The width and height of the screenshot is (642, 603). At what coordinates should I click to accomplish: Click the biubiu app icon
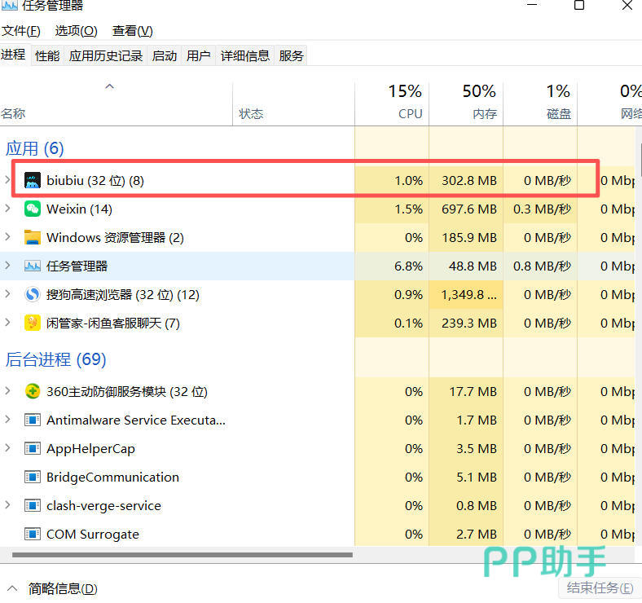coord(33,180)
